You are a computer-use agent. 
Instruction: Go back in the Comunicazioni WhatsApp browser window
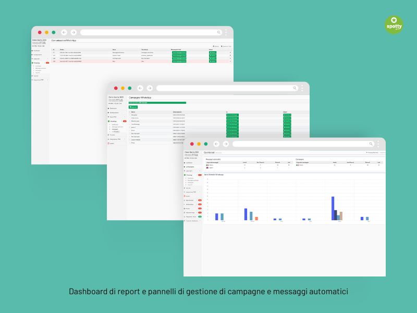click(64, 32)
